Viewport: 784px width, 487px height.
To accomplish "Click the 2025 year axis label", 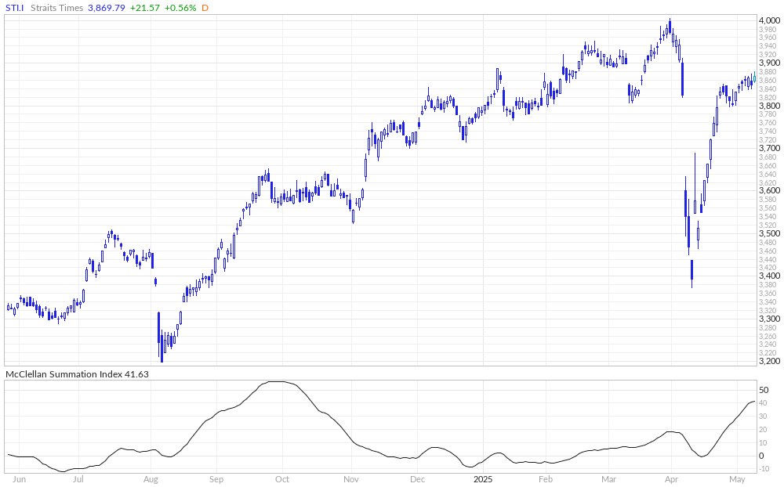I will point(484,479).
